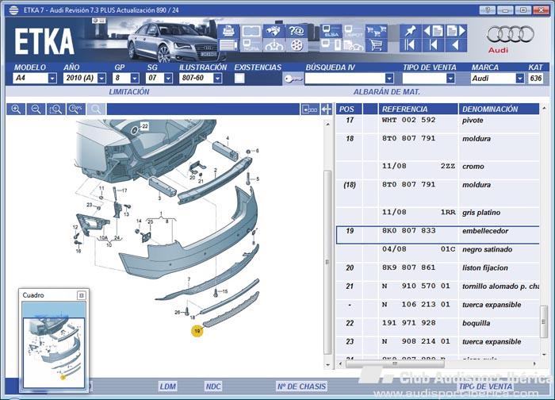This screenshot has height=400, width=555.
Task: Select the zoom-to-region magnifier tool
Action: 56,109
